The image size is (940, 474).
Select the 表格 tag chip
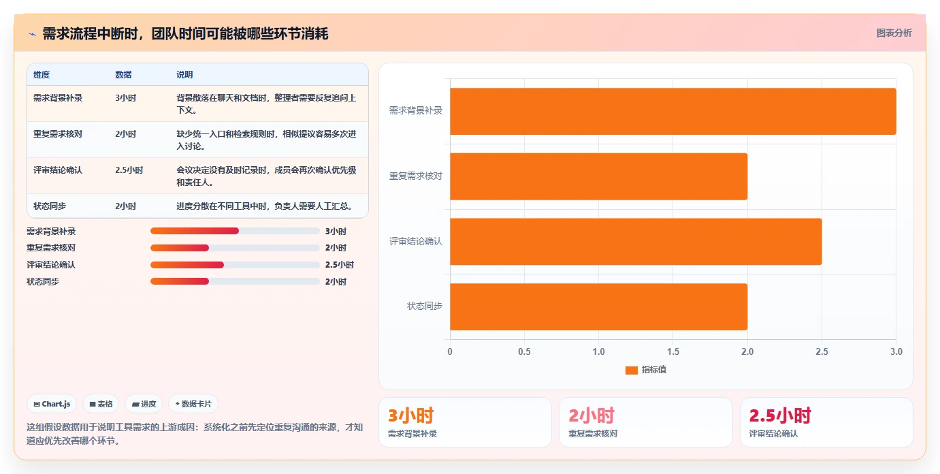pos(101,404)
